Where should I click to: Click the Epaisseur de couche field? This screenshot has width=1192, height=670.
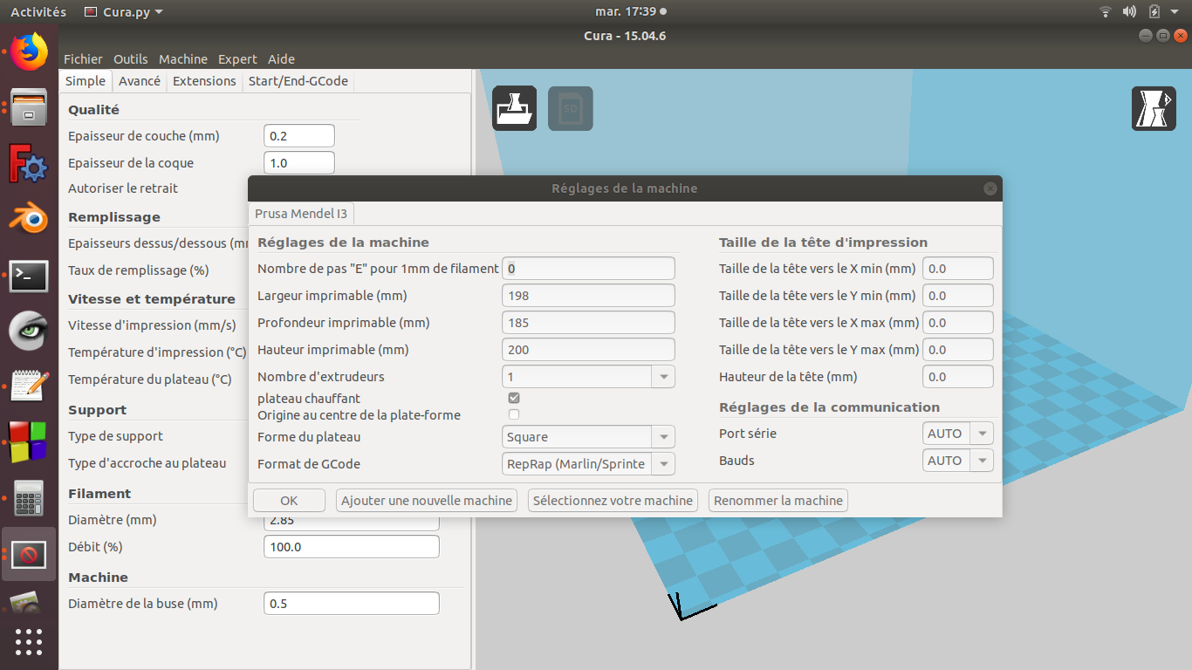point(299,136)
